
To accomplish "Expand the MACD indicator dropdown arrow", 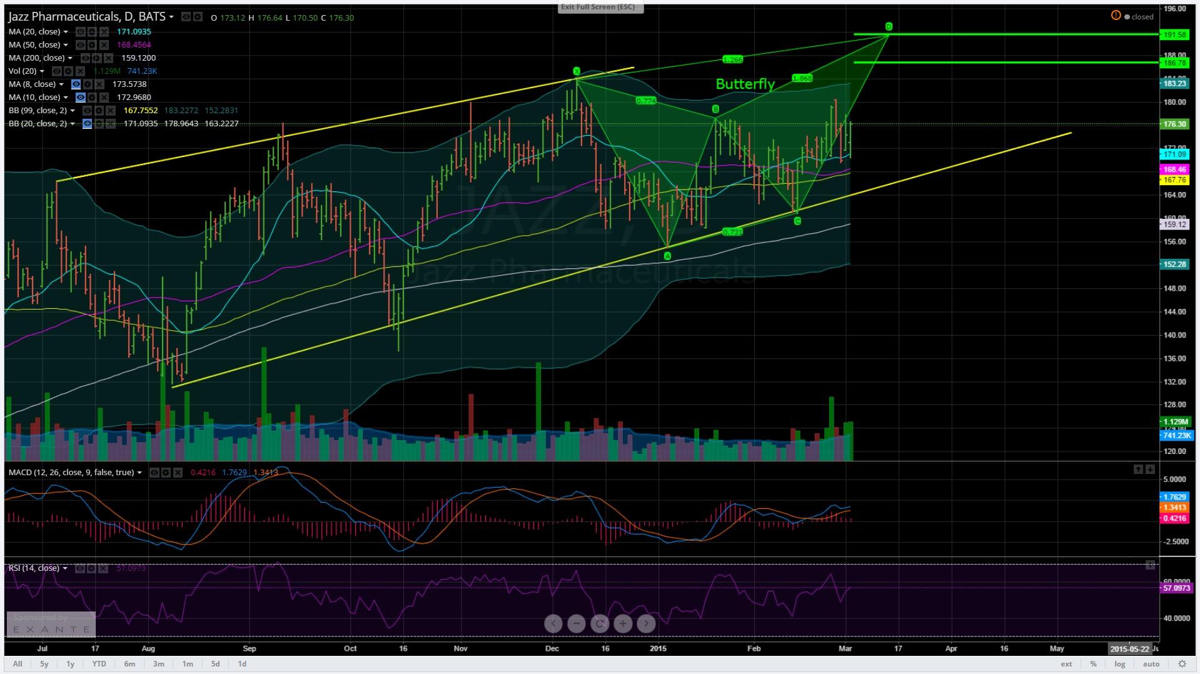I will [x=139, y=473].
